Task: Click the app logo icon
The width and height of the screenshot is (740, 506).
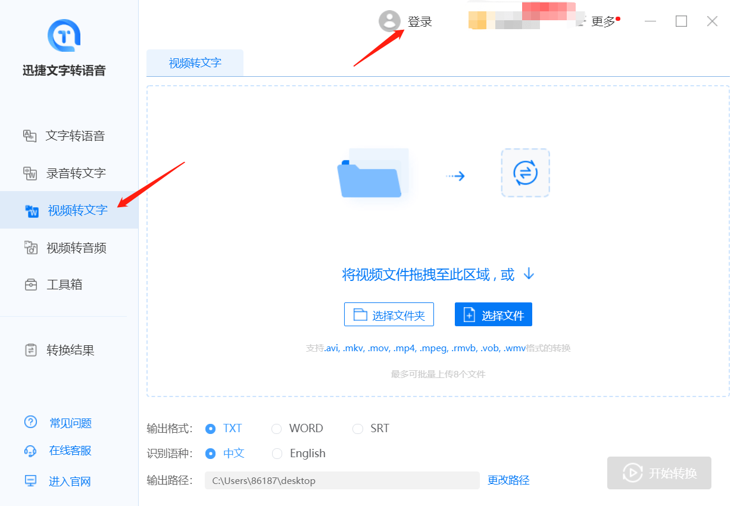Action: point(64,36)
